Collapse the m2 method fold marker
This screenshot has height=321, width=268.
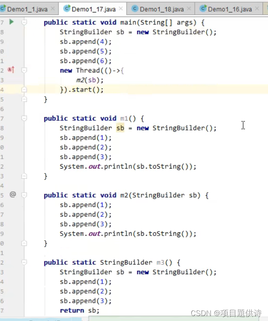tap(24, 195)
